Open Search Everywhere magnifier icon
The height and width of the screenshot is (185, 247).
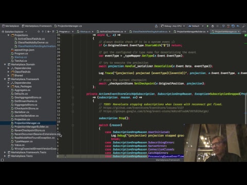click(x=244, y=26)
